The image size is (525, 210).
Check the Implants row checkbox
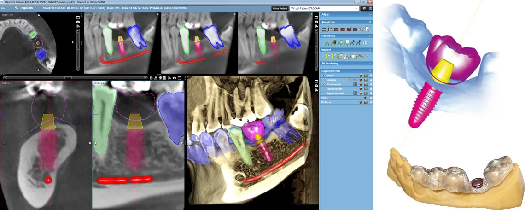(371, 80)
